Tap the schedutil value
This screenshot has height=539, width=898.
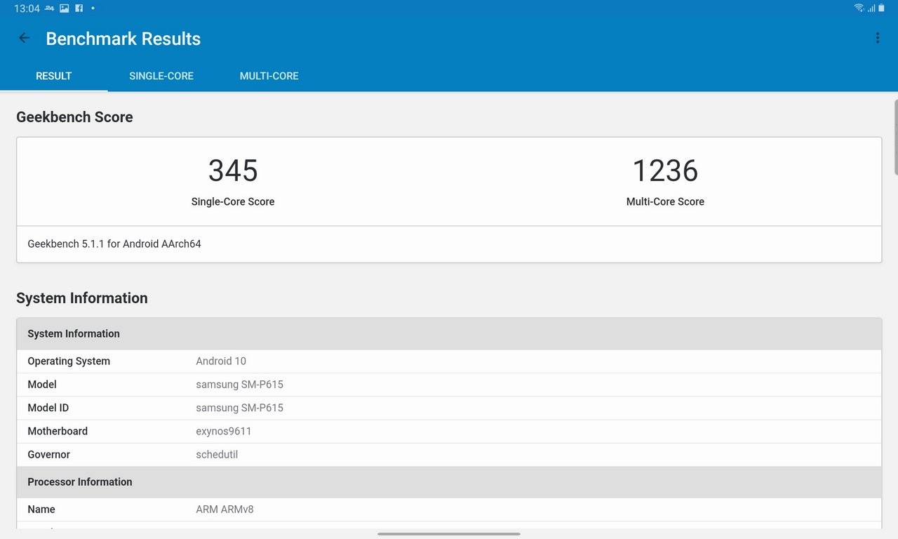coord(217,455)
